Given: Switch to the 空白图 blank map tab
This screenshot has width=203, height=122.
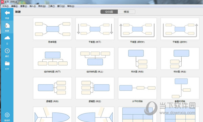Looking at the screenshot, I should [x=109, y=12].
